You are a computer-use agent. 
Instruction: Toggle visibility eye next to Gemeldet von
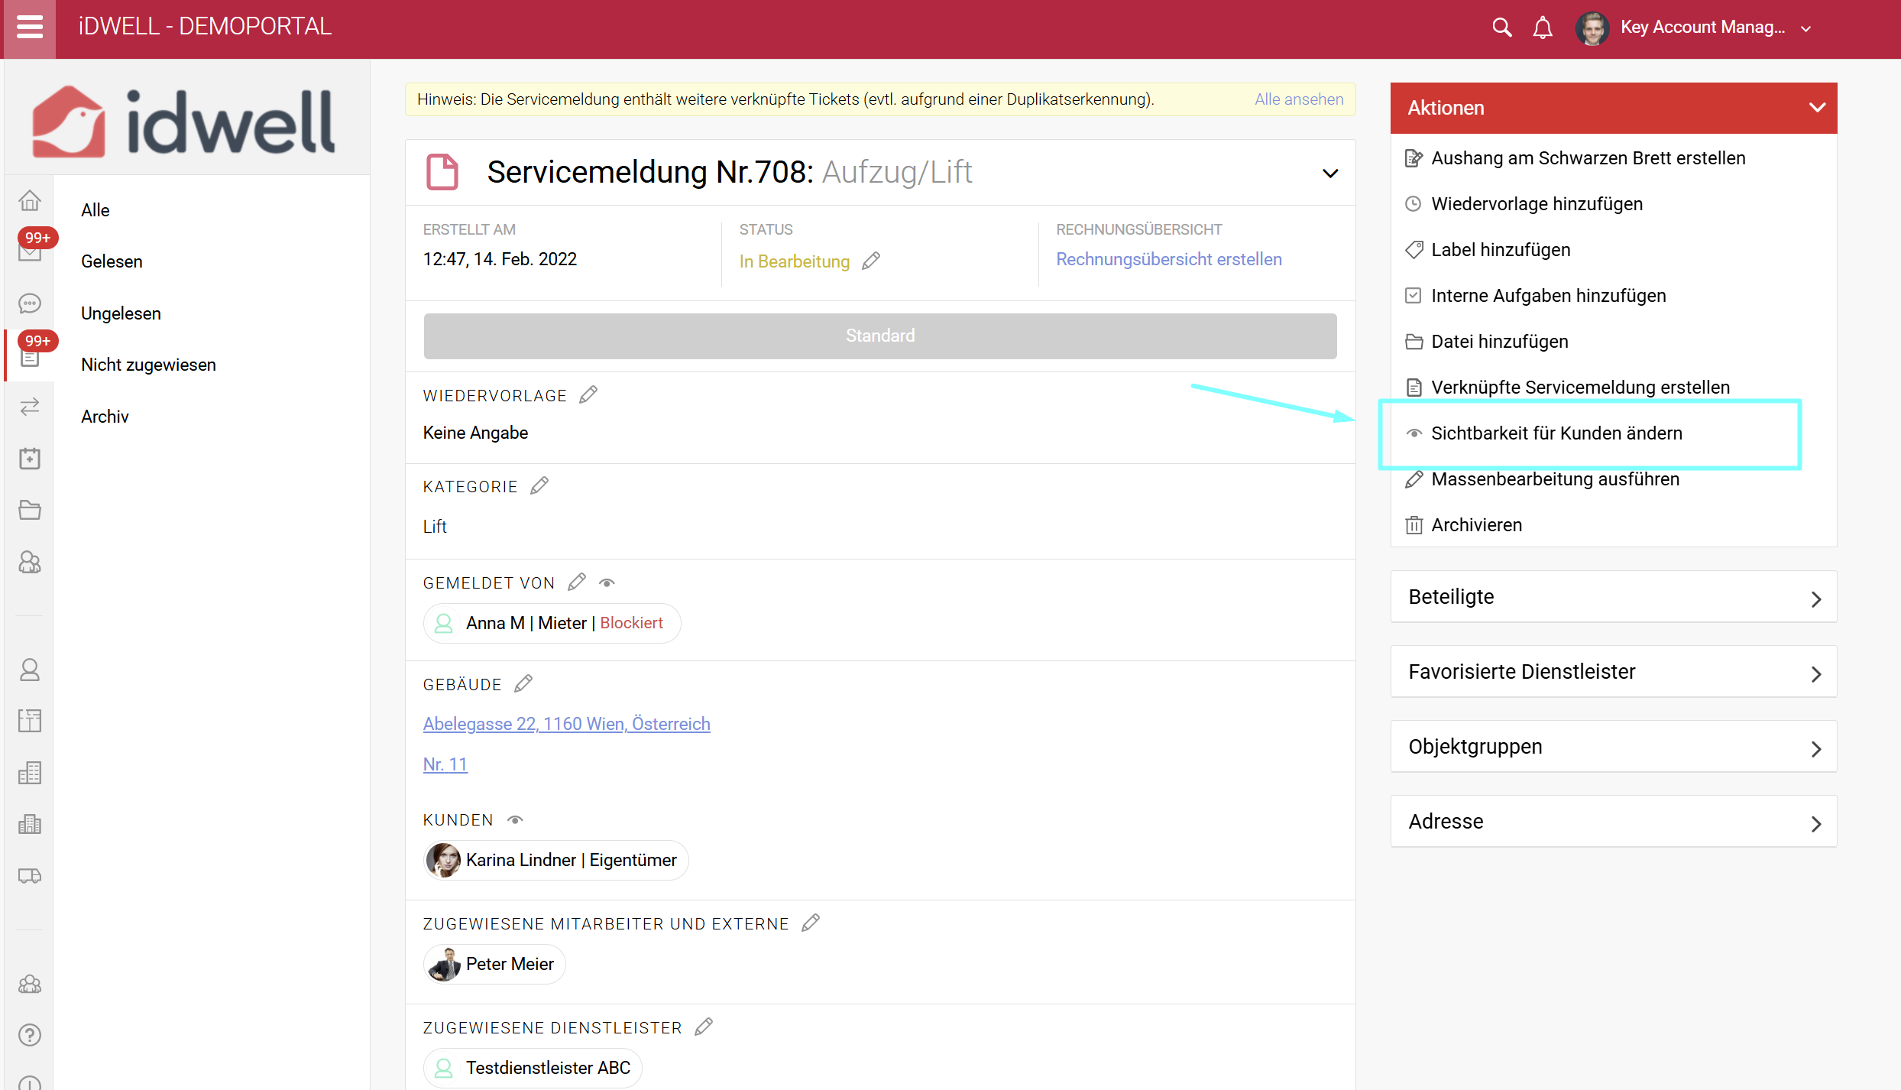pos(607,583)
